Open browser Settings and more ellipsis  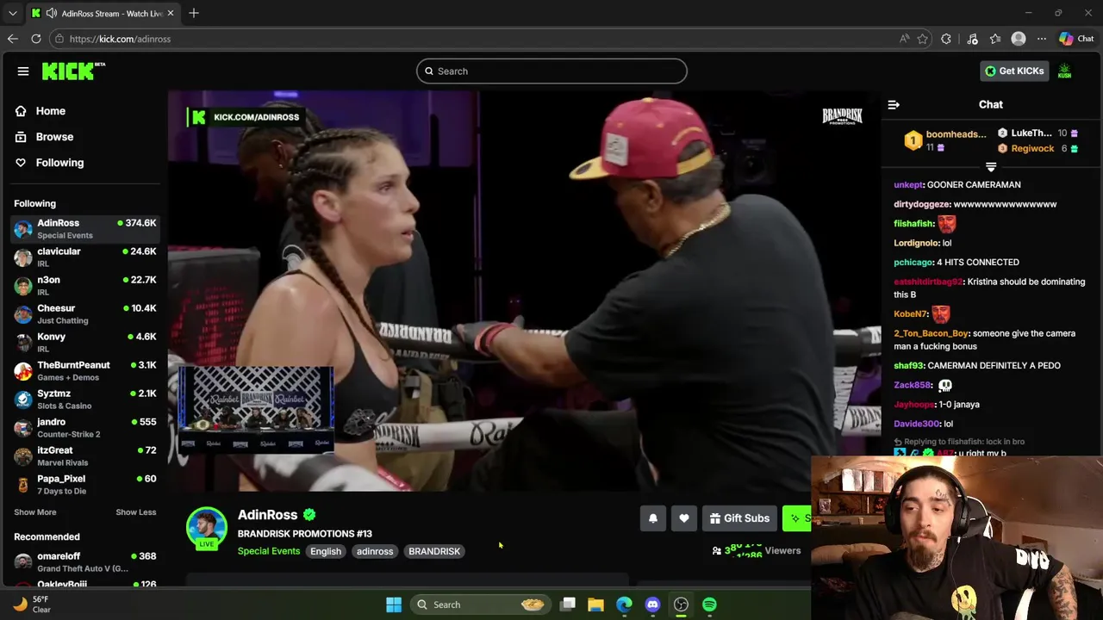coord(1042,39)
